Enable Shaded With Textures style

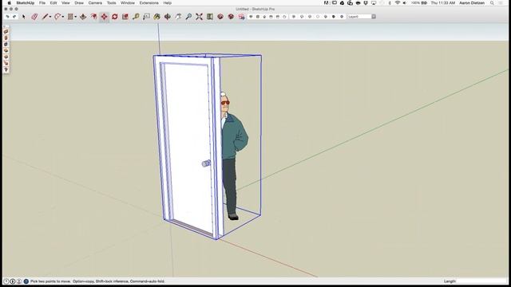[334, 17]
